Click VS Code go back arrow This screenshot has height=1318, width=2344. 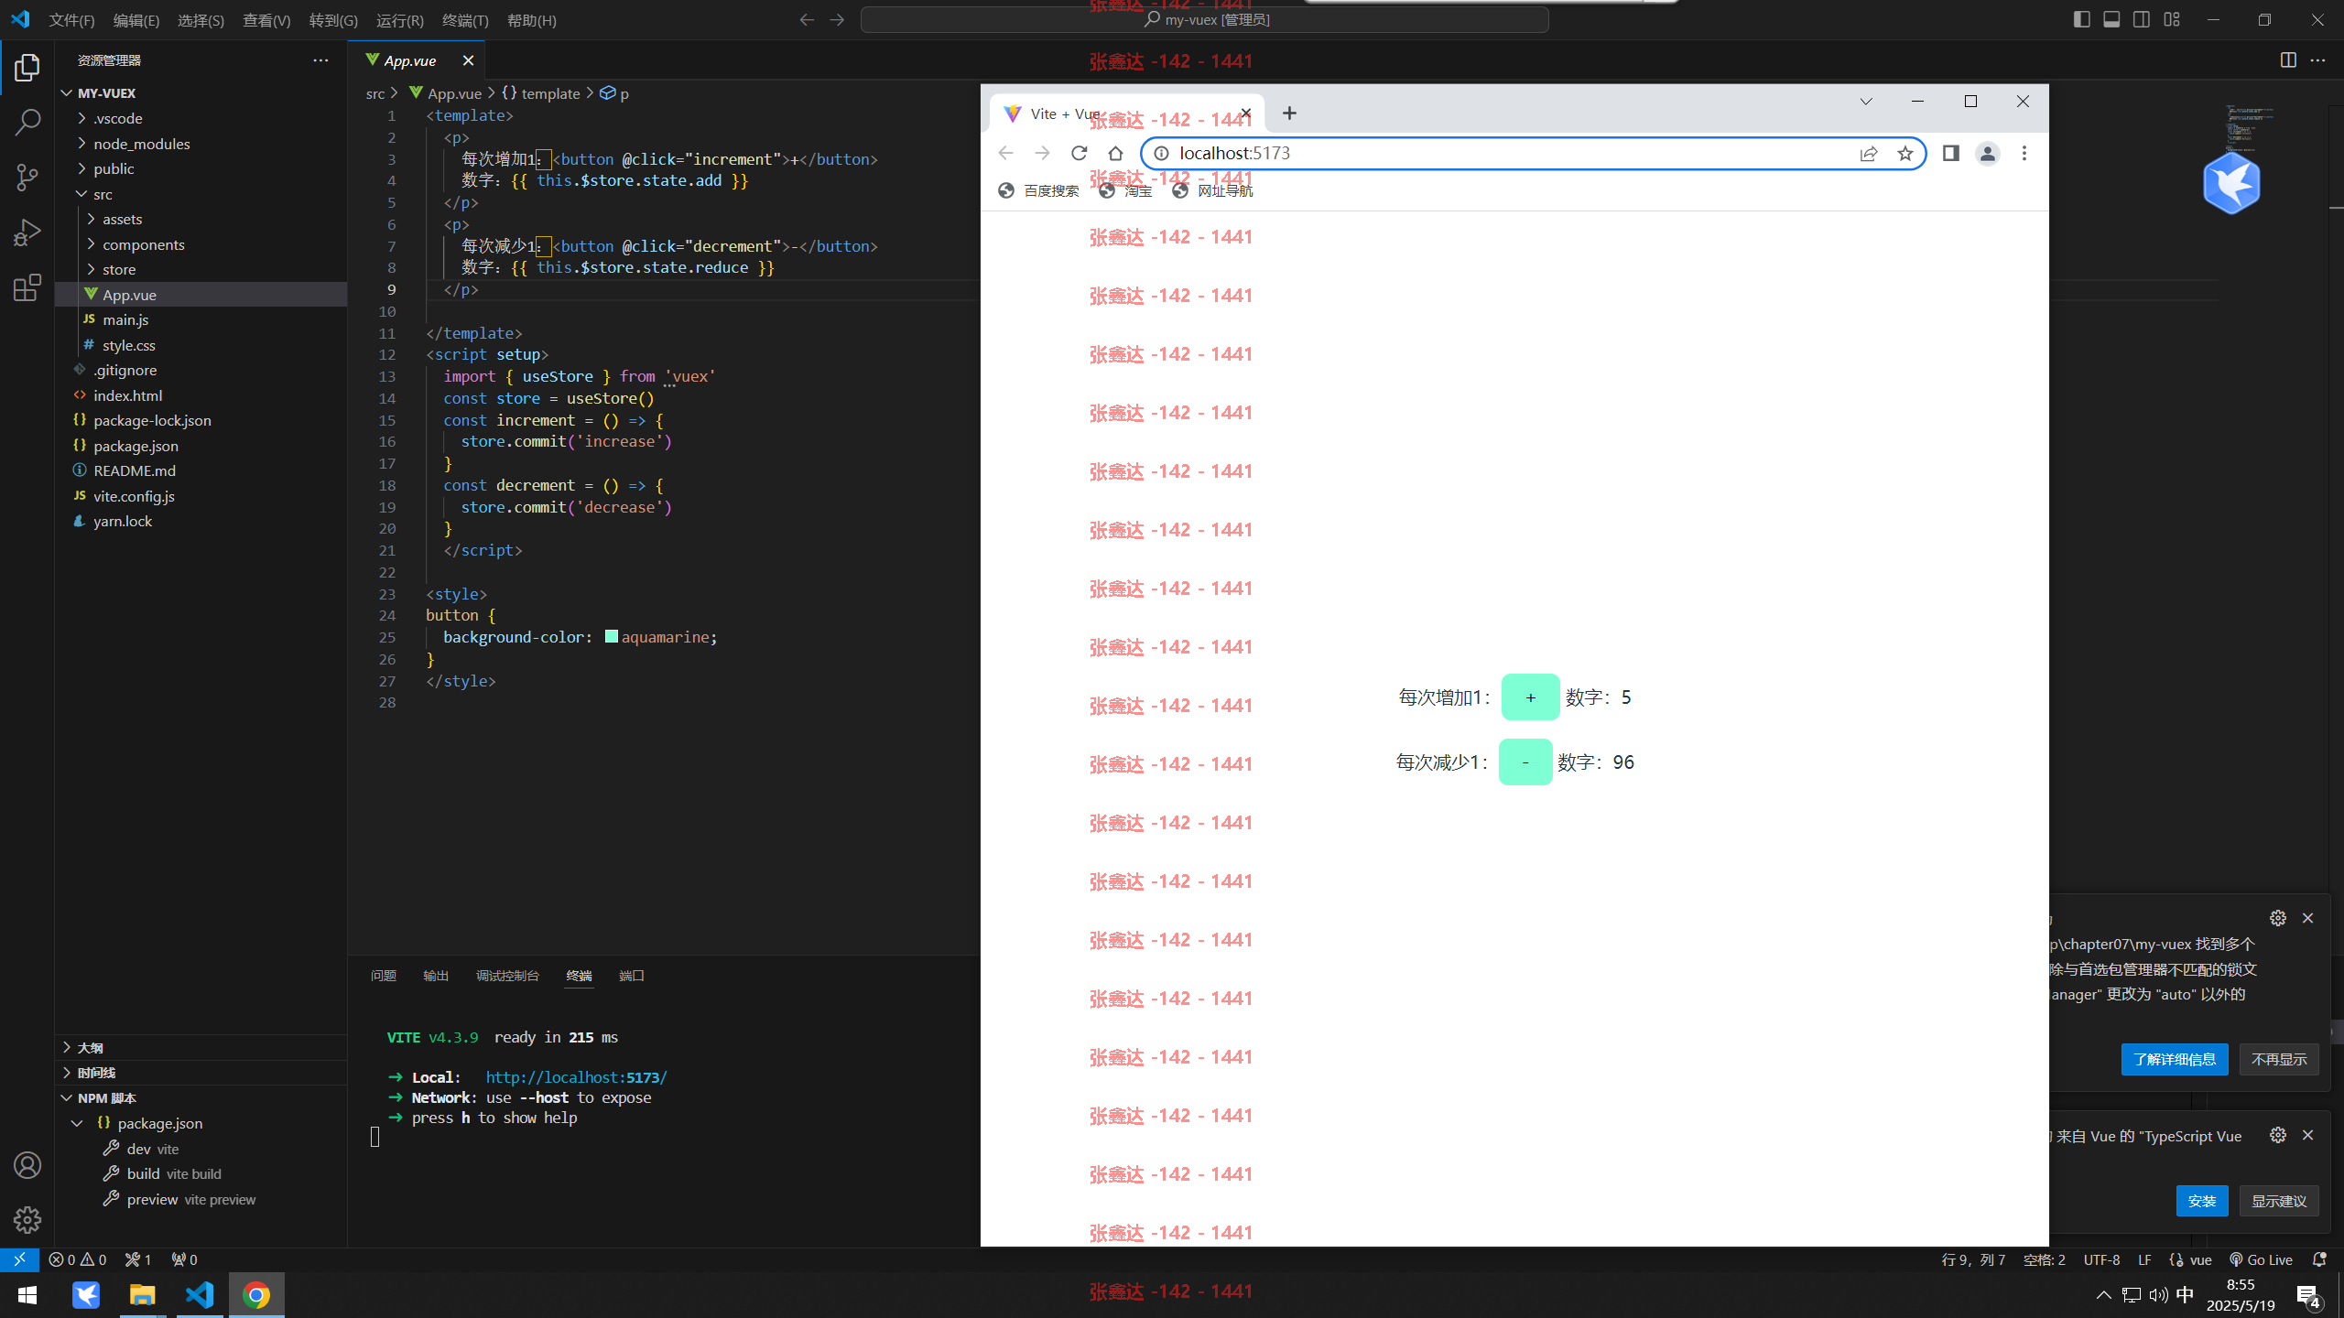point(807,20)
